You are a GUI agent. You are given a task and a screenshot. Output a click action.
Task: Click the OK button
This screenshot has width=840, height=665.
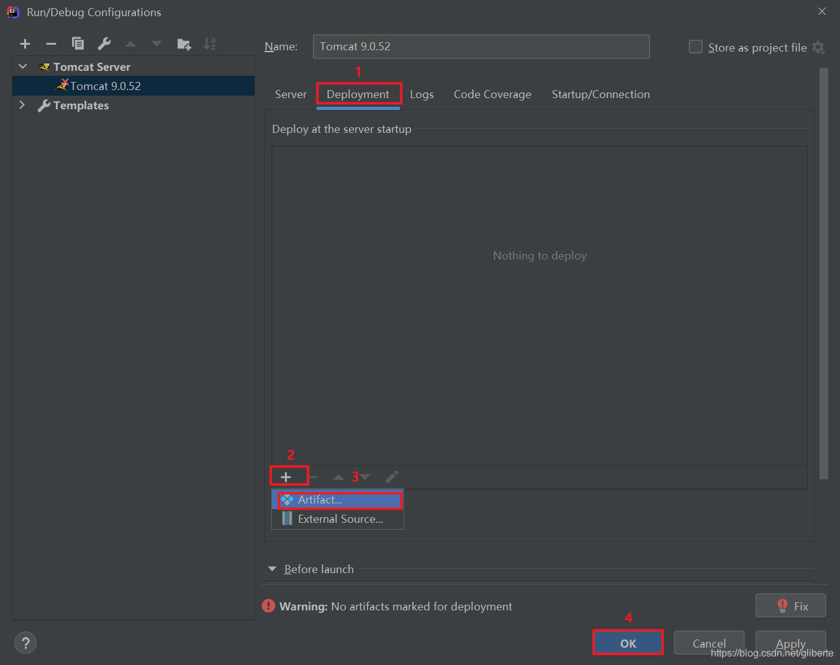(x=628, y=643)
